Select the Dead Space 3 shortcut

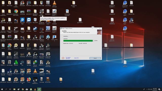16,80
